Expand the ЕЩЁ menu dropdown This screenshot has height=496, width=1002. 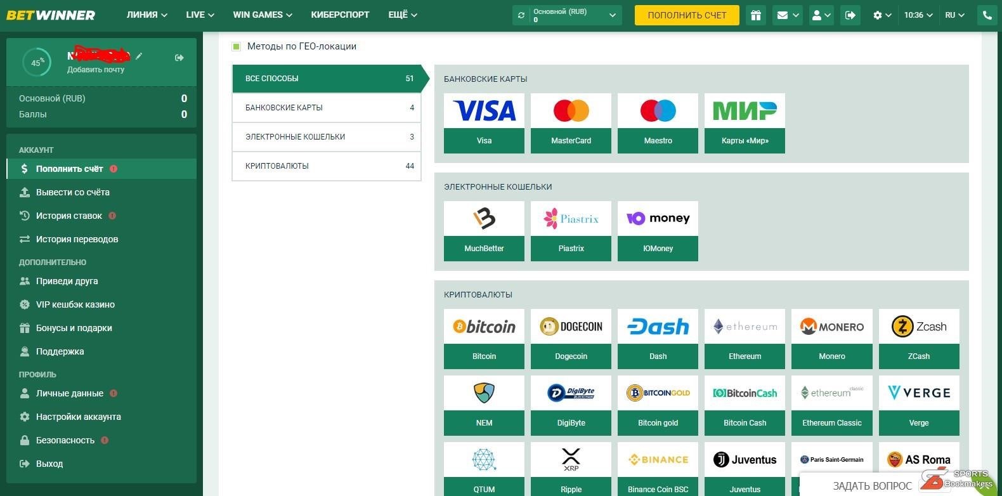[403, 15]
